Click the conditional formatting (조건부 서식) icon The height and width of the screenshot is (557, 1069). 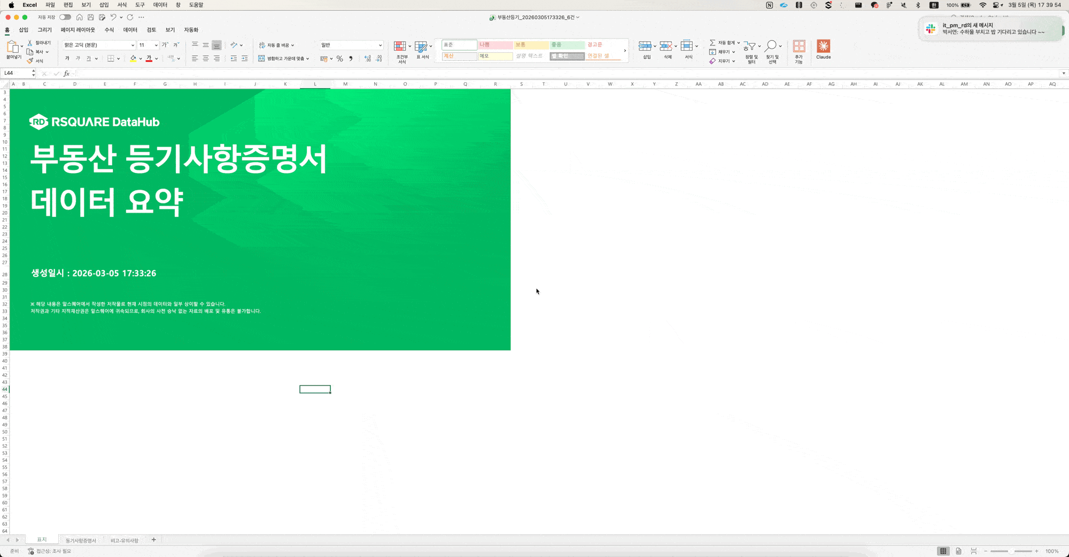pos(400,47)
